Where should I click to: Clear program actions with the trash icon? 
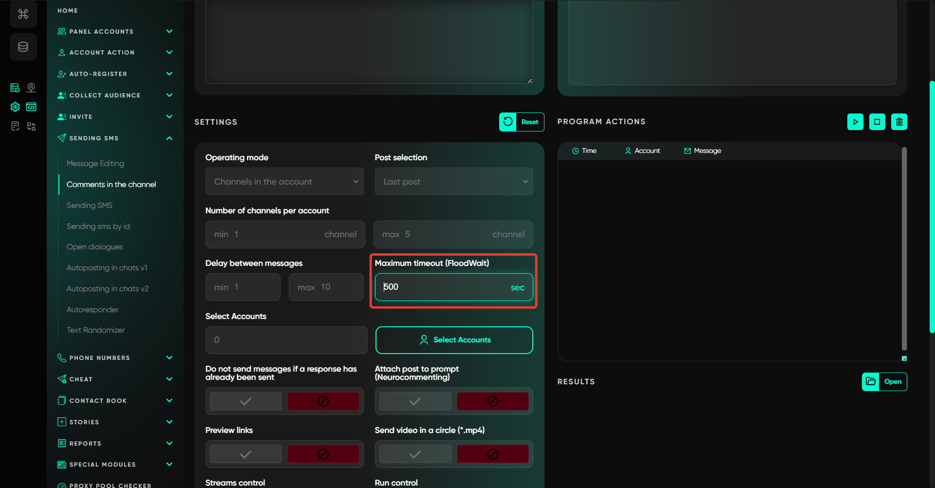click(x=899, y=122)
